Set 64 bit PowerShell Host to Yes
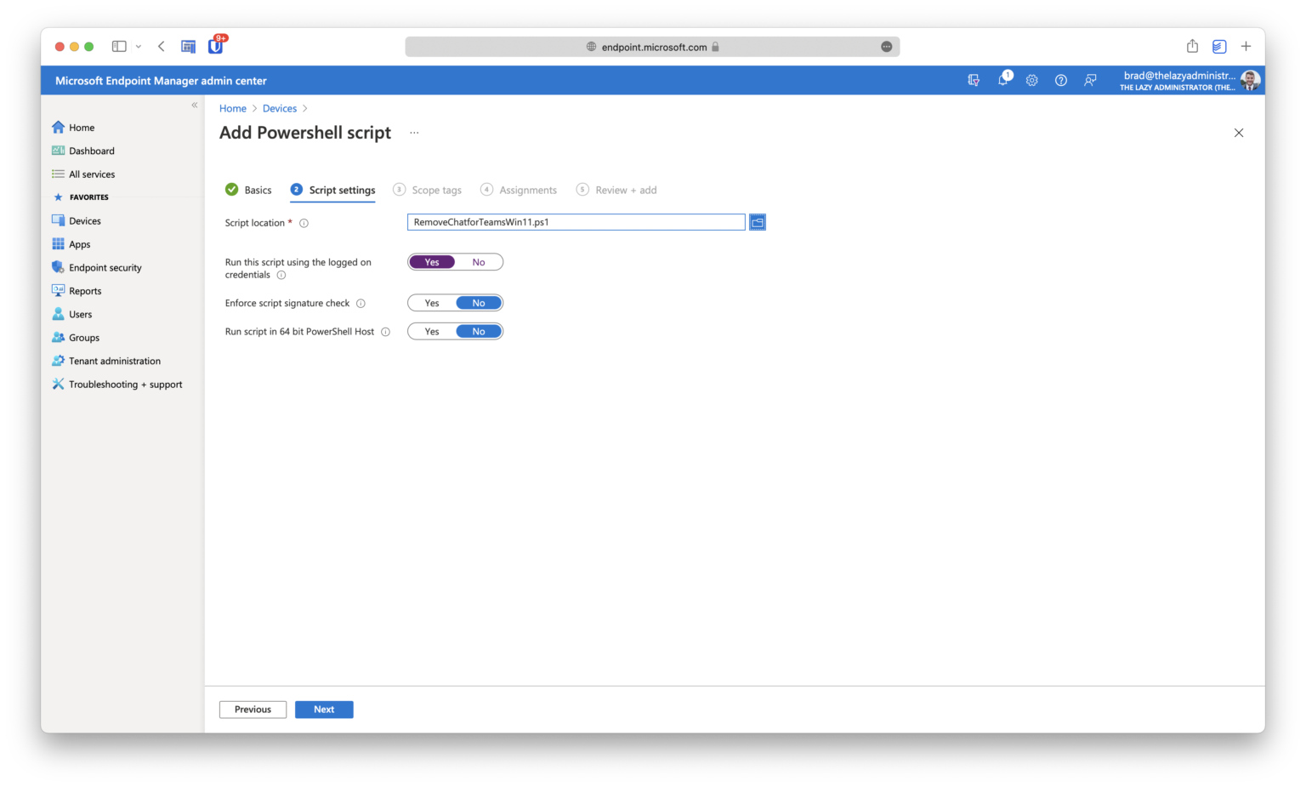The width and height of the screenshot is (1306, 787). coord(432,332)
